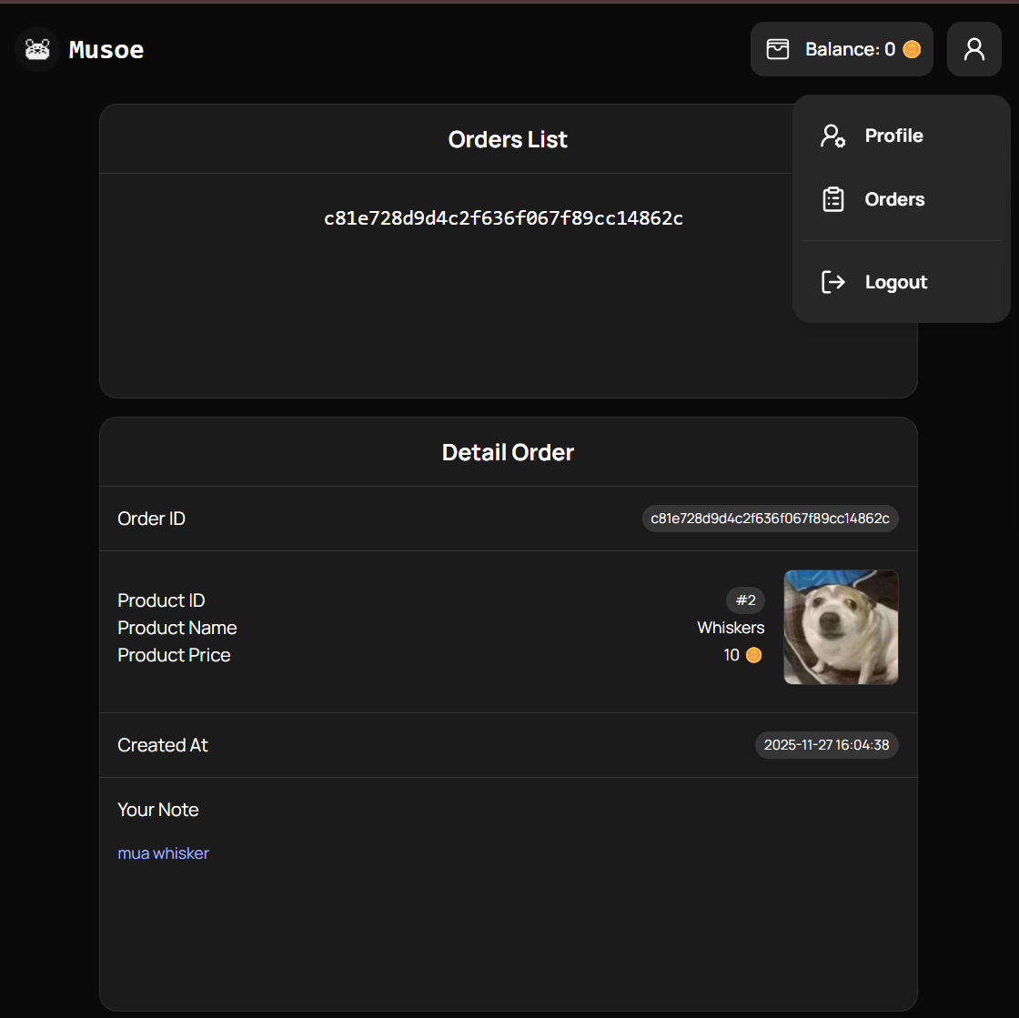Click the "mua whisker" note text
The image size is (1019, 1018).
coord(164,853)
